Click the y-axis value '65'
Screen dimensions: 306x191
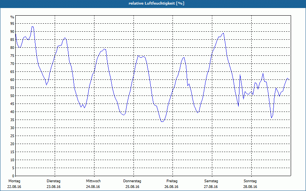tap(12, 72)
